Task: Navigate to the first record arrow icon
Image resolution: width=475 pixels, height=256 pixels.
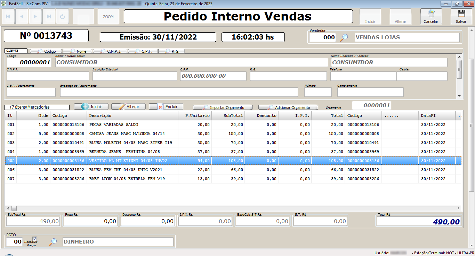Action: click(x=8, y=16)
